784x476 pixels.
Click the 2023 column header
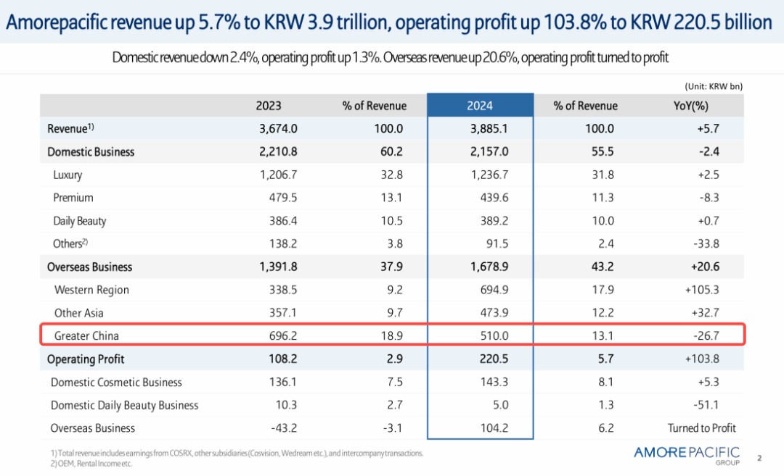pyautogui.click(x=268, y=106)
